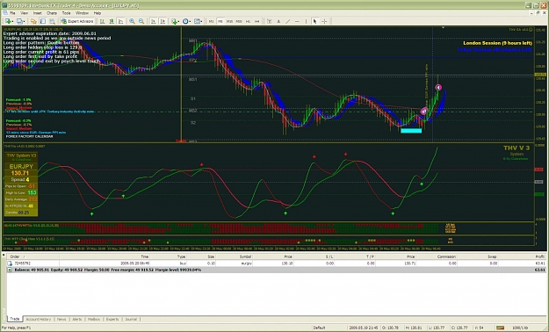This screenshot has height=332, width=549.
Task: Click the cyan rectangle on the chart
Action: pyautogui.click(x=411, y=131)
